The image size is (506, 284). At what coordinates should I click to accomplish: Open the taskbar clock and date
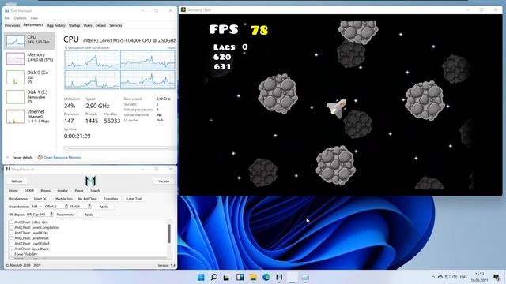(x=479, y=277)
